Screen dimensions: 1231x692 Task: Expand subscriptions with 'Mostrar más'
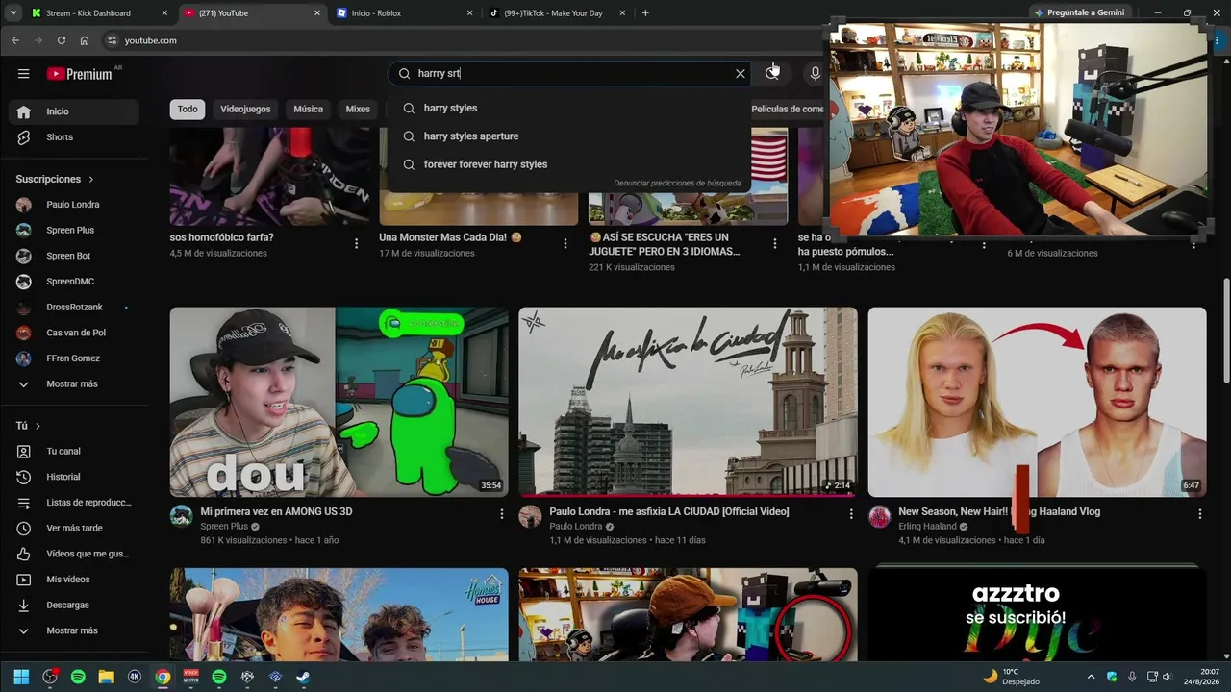(x=74, y=384)
